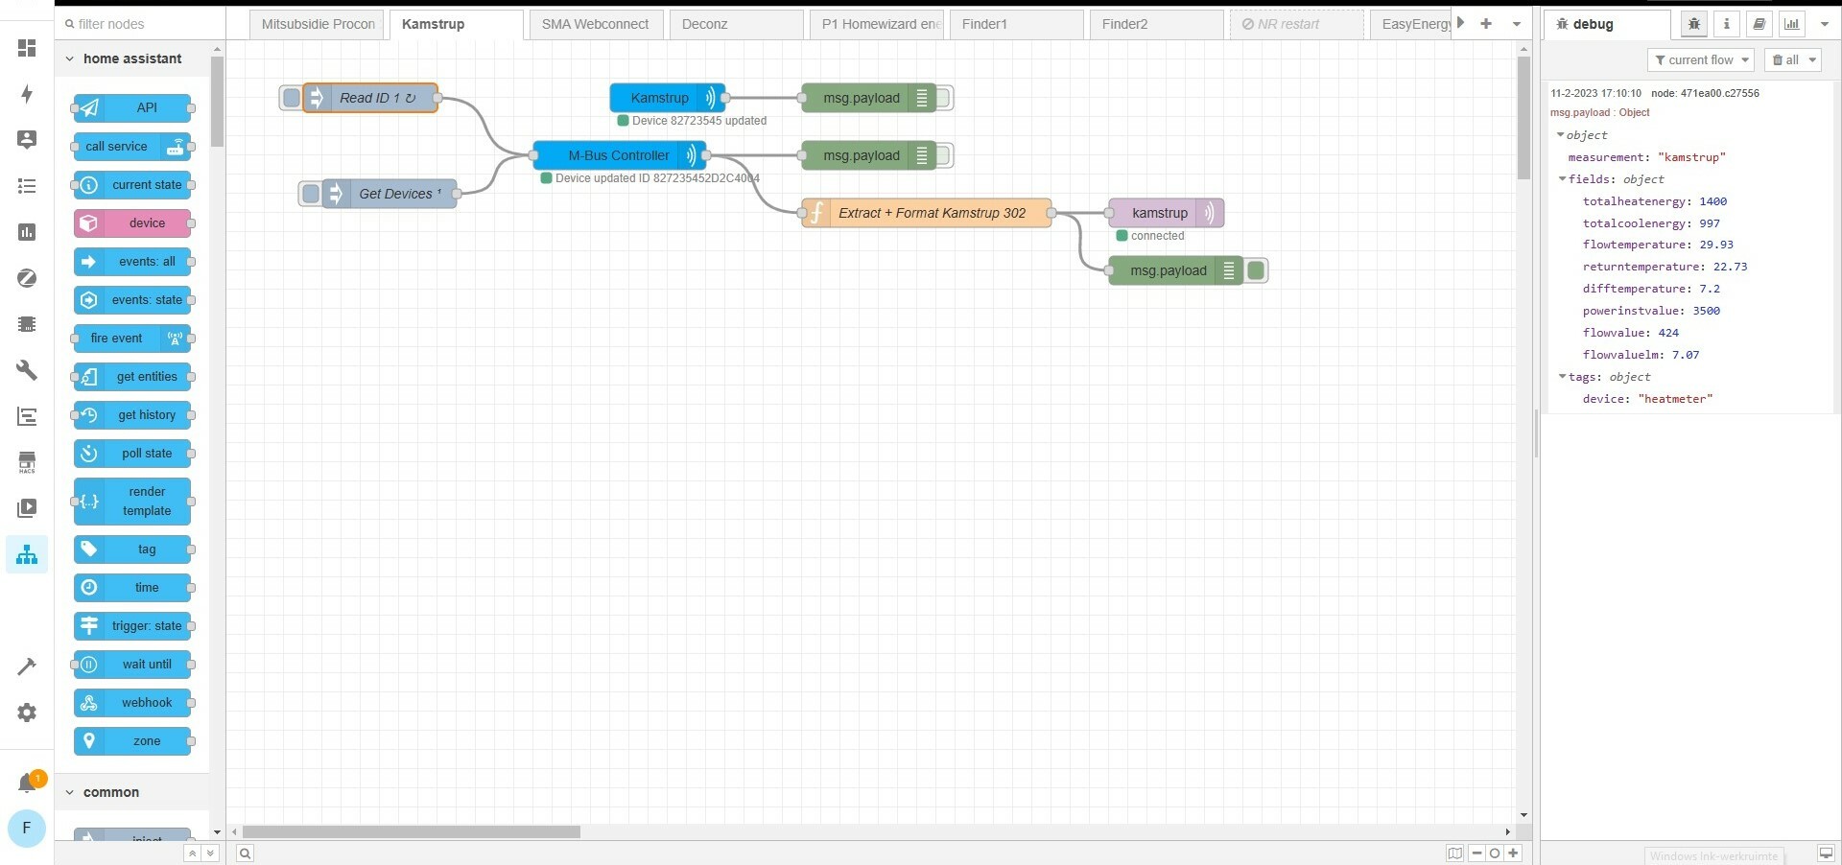
Task: Switch to the Deconz flow tab
Action: click(736, 24)
